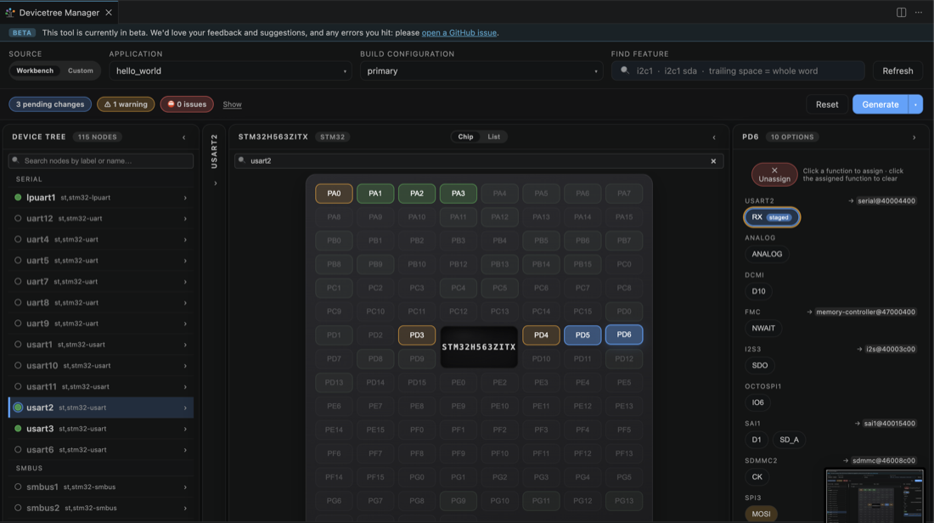Toggle the smbus2 status circle

pyautogui.click(x=18, y=508)
